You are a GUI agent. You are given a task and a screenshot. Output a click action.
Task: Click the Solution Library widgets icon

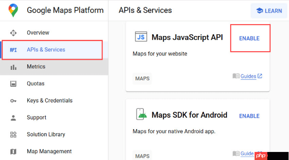(x=13, y=135)
